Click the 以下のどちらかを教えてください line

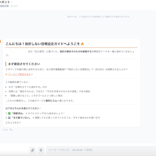click(x=23, y=108)
